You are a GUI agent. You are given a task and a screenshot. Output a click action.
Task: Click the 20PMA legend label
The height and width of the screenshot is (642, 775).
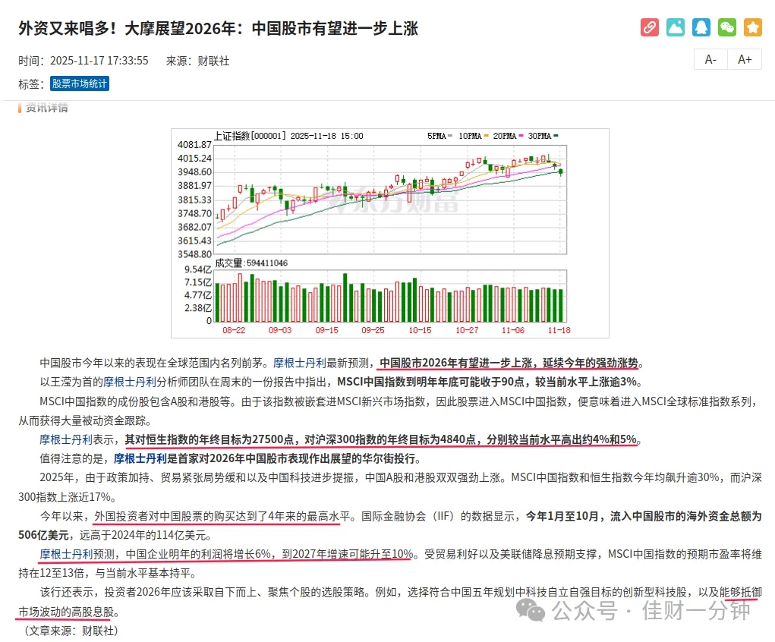(504, 136)
